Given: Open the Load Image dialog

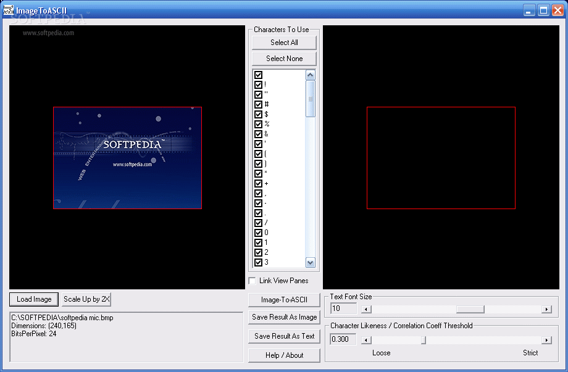Looking at the screenshot, I should coord(34,299).
